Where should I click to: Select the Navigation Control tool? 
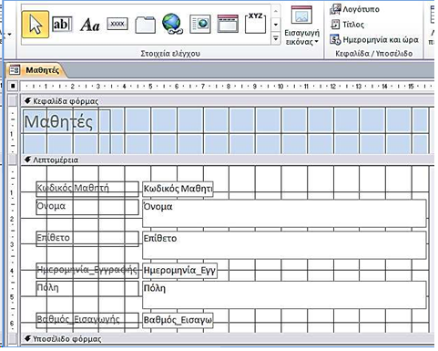(228, 24)
